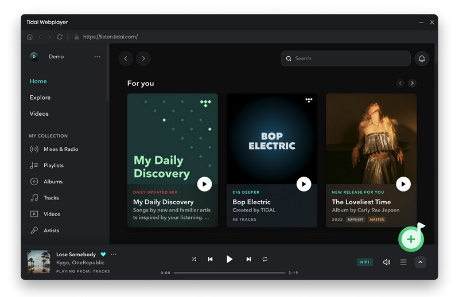Expand now playing view chevron
Image resolution: width=459 pixels, height=297 pixels.
[421, 262]
